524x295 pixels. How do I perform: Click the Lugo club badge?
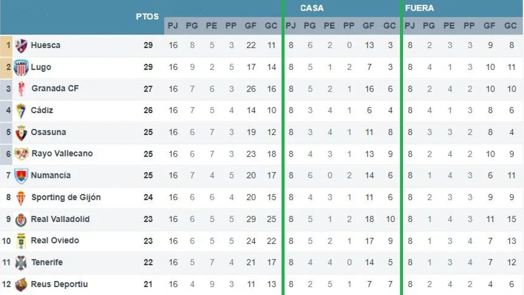[x=21, y=68]
